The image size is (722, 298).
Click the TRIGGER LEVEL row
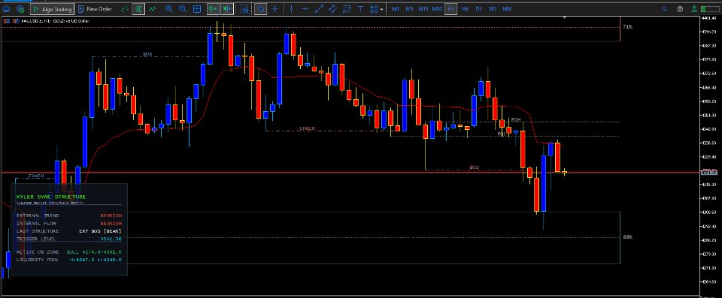[69, 239]
